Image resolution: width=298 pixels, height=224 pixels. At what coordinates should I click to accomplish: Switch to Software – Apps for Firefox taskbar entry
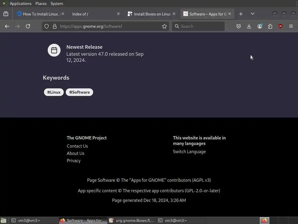(83, 220)
